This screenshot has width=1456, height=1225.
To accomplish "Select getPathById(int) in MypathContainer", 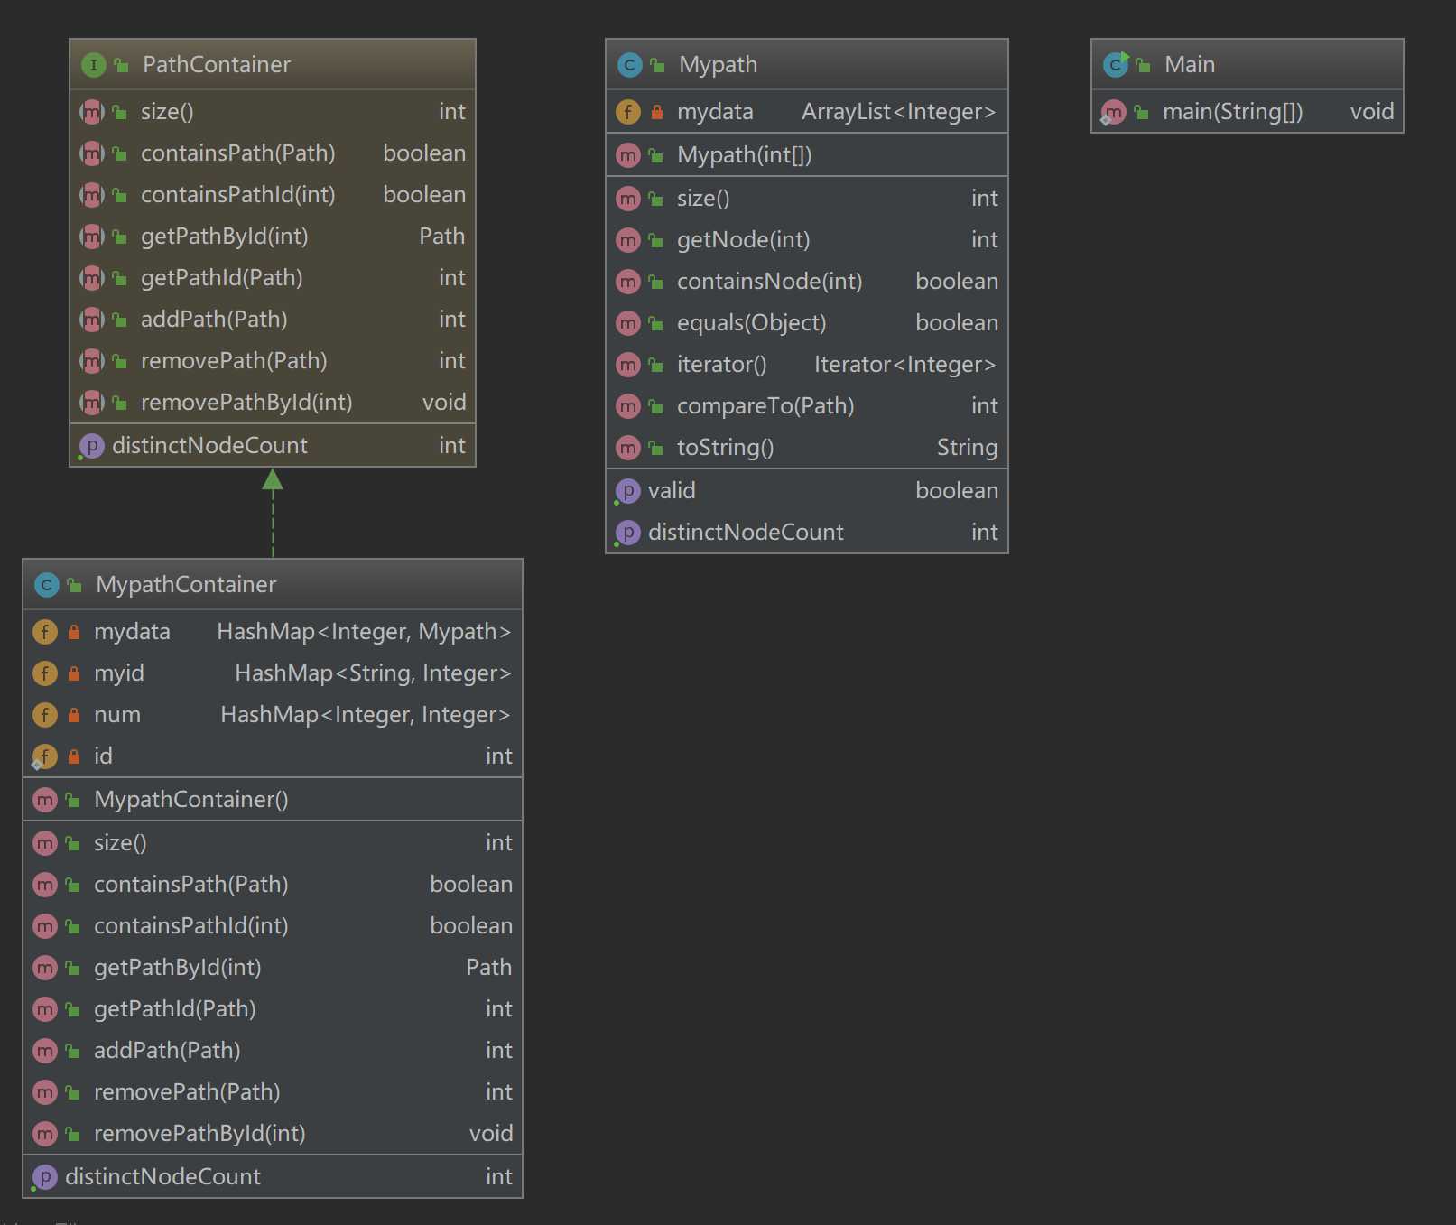I will coord(178,968).
